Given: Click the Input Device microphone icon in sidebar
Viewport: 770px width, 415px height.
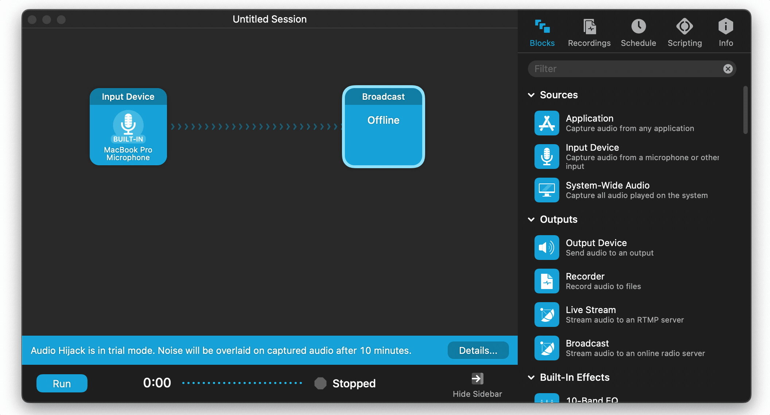Looking at the screenshot, I should click(x=547, y=157).
